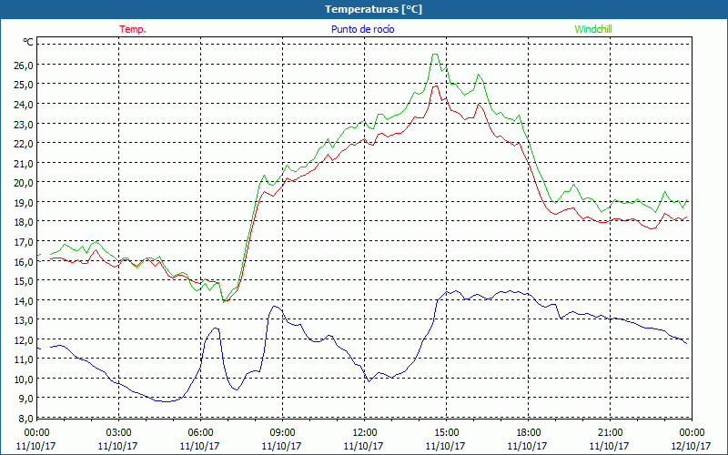Click the 11,0 y-axis value
The image size is (728, 455).
(24, 359)
